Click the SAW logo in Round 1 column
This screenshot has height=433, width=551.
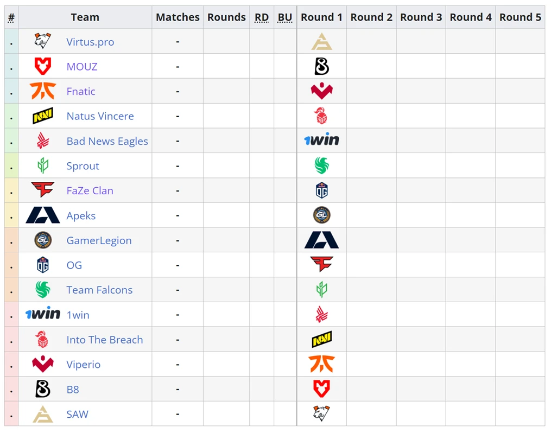pos(321,41)
